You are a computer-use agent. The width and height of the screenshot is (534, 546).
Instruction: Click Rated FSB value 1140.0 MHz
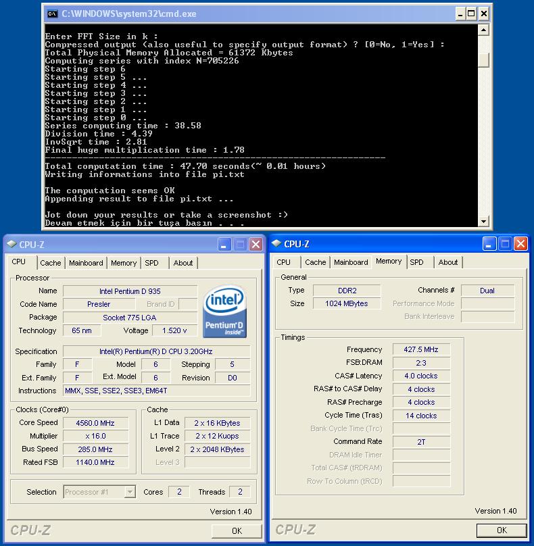95,462
